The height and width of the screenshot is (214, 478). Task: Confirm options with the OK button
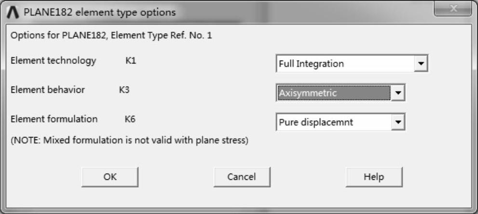110,177
